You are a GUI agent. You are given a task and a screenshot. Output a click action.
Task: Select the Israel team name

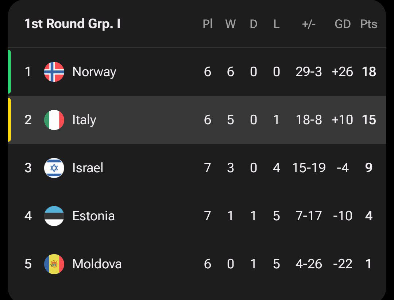pyautogui.click(x=88, y=168)
